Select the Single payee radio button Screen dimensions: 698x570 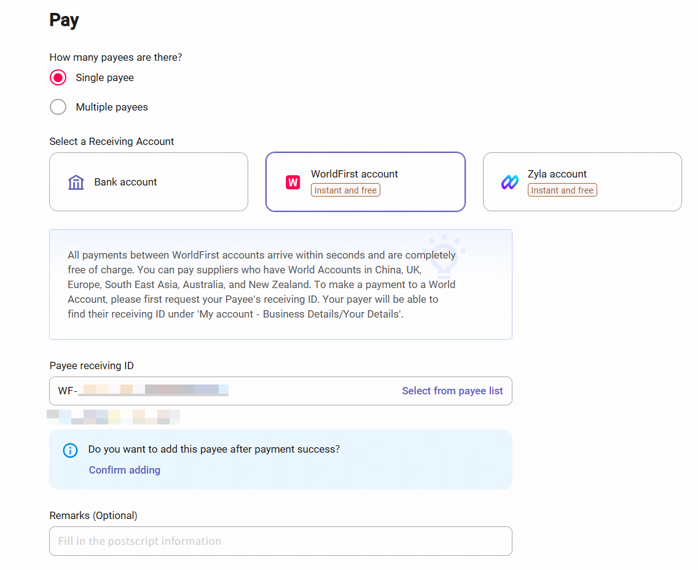[x=58, y=77]
